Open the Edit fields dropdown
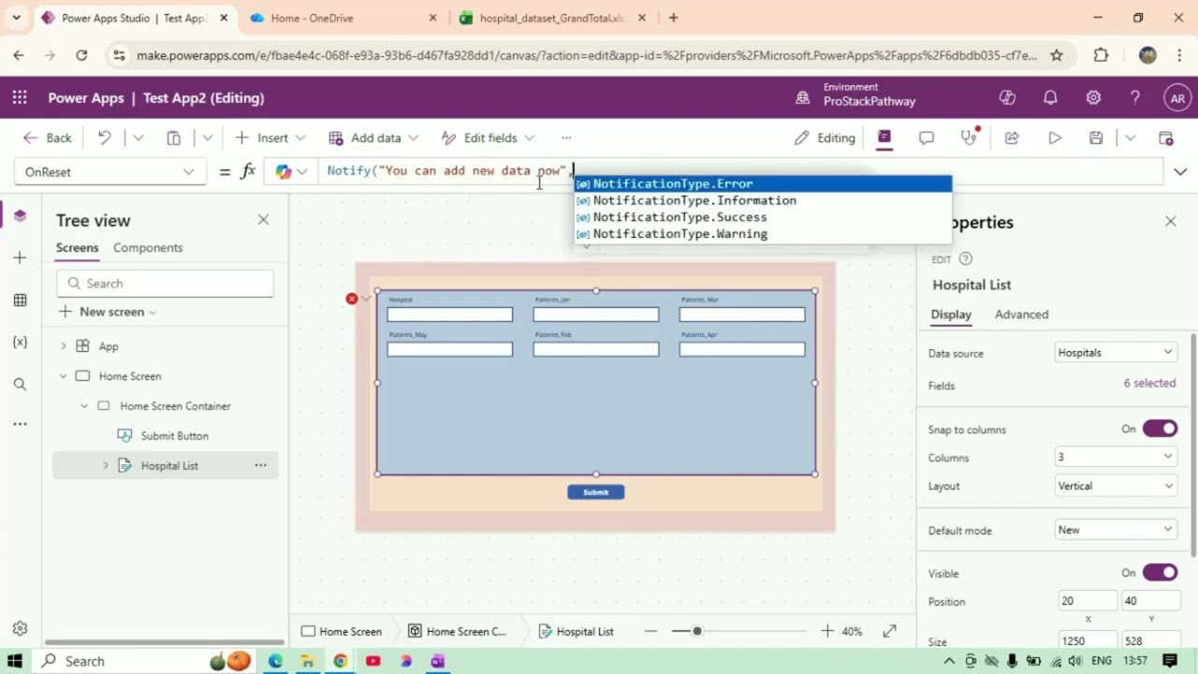1198x674 pixels. 488,138
